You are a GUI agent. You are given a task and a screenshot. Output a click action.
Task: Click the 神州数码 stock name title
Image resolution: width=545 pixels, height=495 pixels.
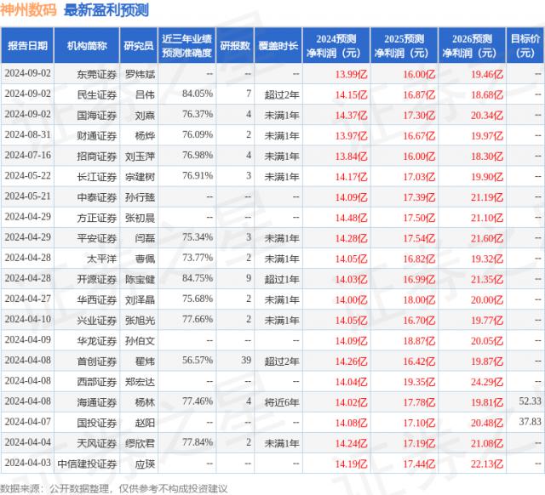(x=27, y=11)
